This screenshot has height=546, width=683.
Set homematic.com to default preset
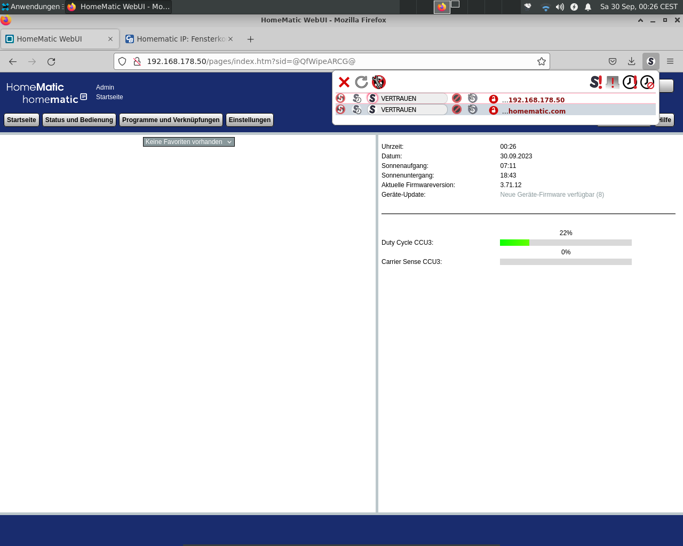point(340,109)
